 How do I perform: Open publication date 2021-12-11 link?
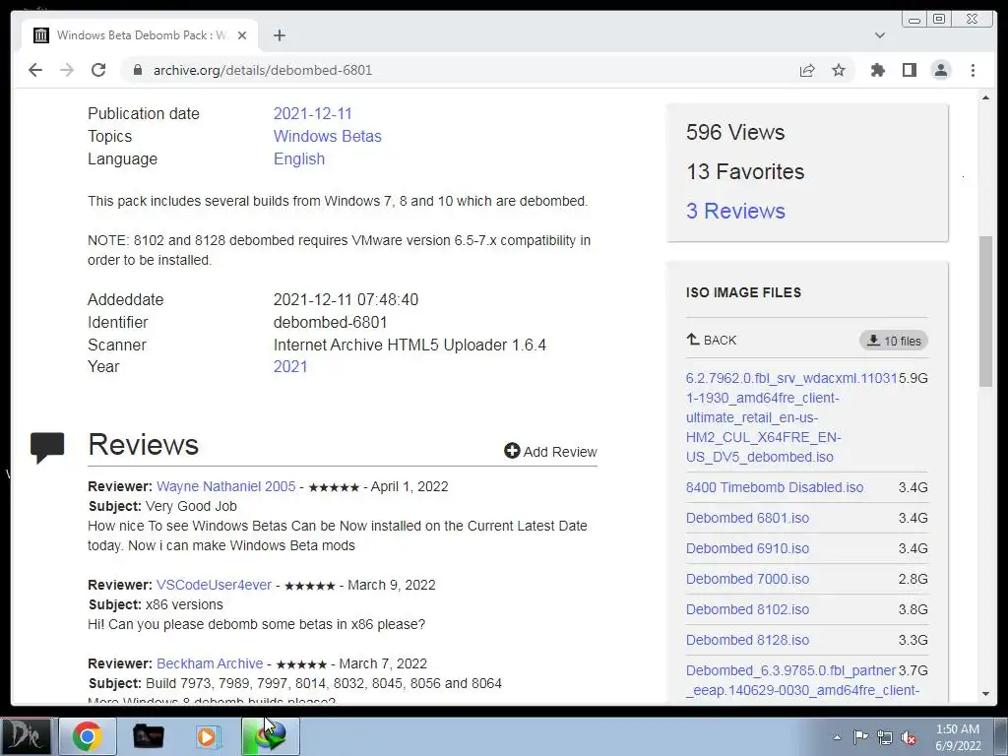click(x=312, y=114)
